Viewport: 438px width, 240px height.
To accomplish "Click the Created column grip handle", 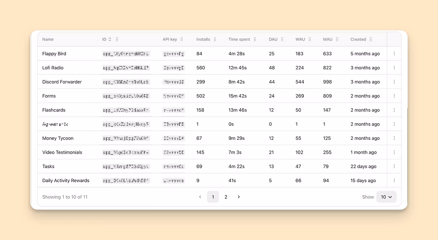I will coord(371,39).
